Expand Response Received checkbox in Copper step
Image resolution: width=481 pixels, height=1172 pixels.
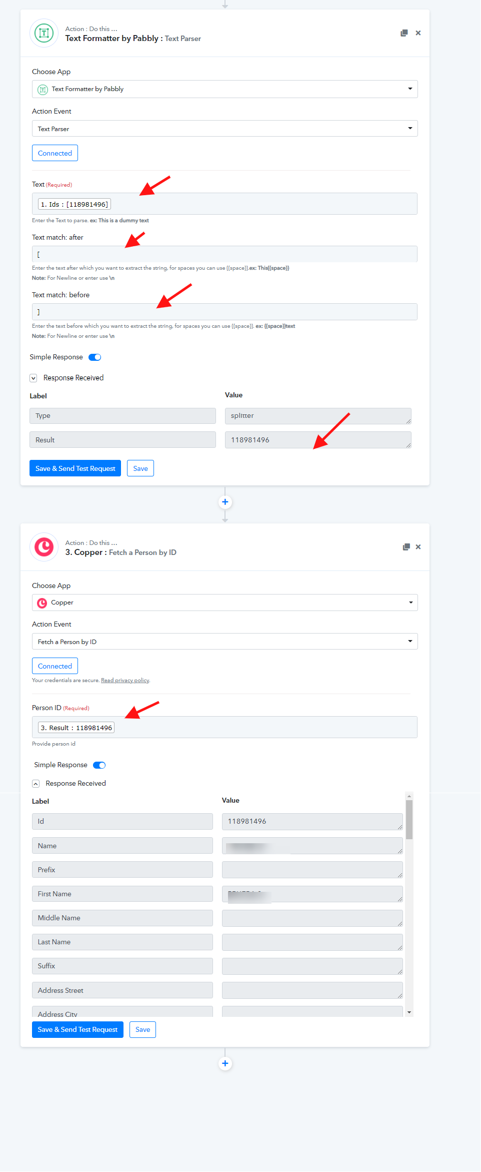(35, 784)
